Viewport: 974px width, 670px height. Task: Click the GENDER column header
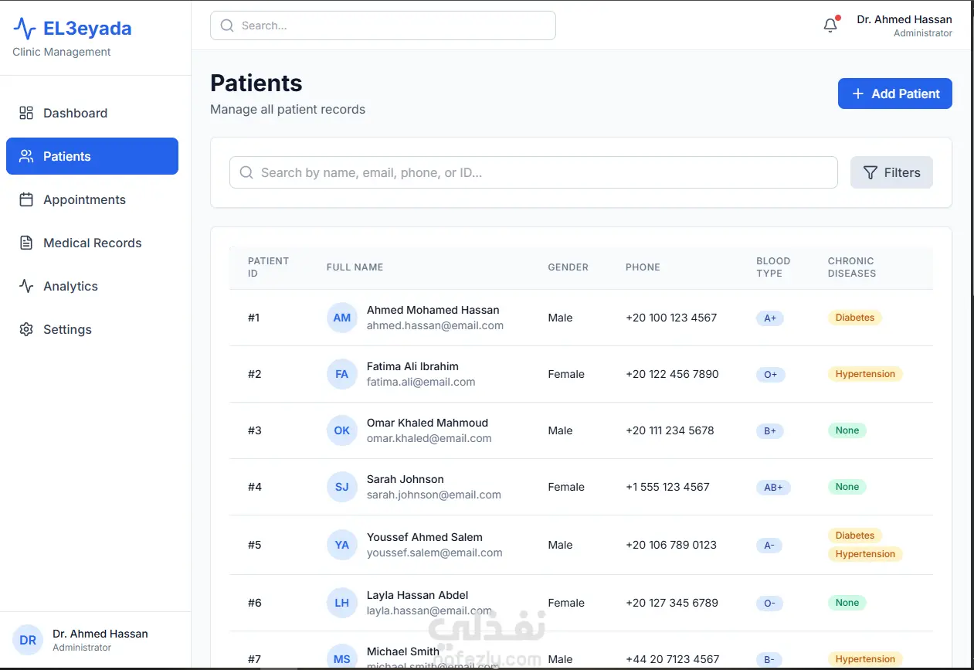(568, 267)
